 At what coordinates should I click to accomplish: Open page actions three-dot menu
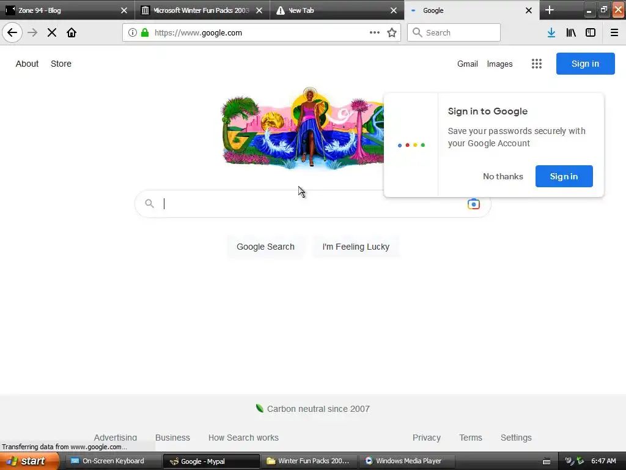pos(375,32)
